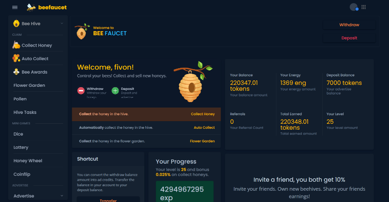Click the Bee Awards bee icon

pyautogui.click(x=16, y=72)
